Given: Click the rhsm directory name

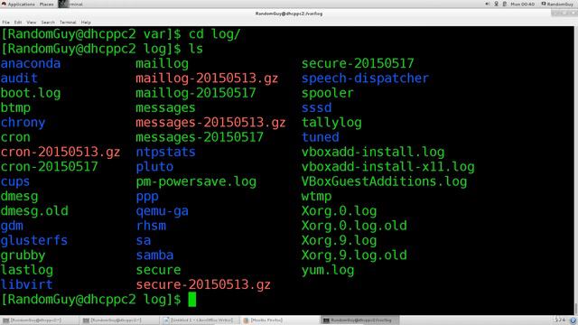Looking at the screenshot, I should (x=151, y=226).
